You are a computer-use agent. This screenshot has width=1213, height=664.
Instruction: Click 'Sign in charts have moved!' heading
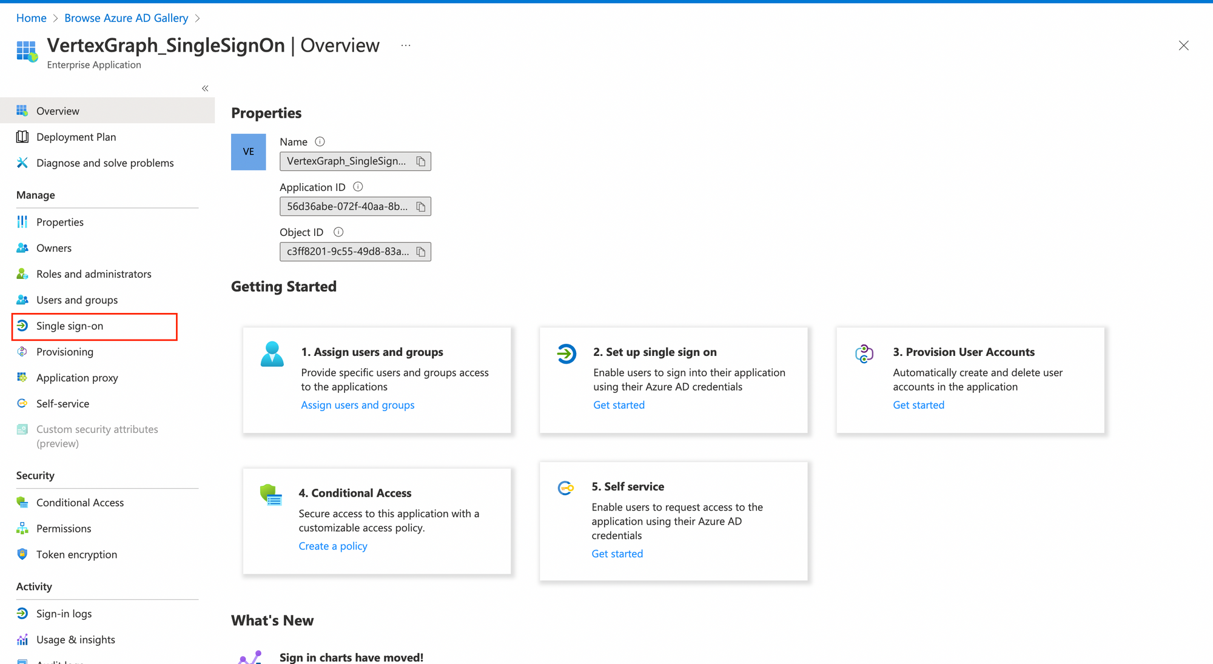click(352, 657)
